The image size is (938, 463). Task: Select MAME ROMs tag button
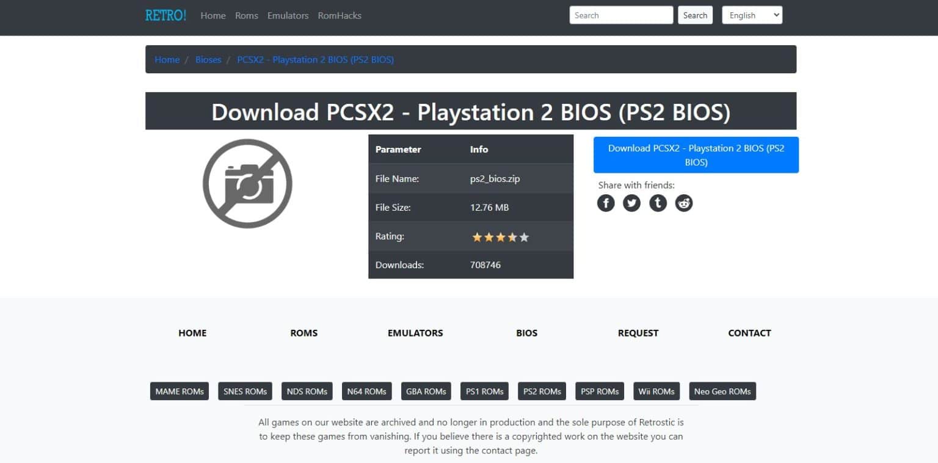[x=180, y=392]
